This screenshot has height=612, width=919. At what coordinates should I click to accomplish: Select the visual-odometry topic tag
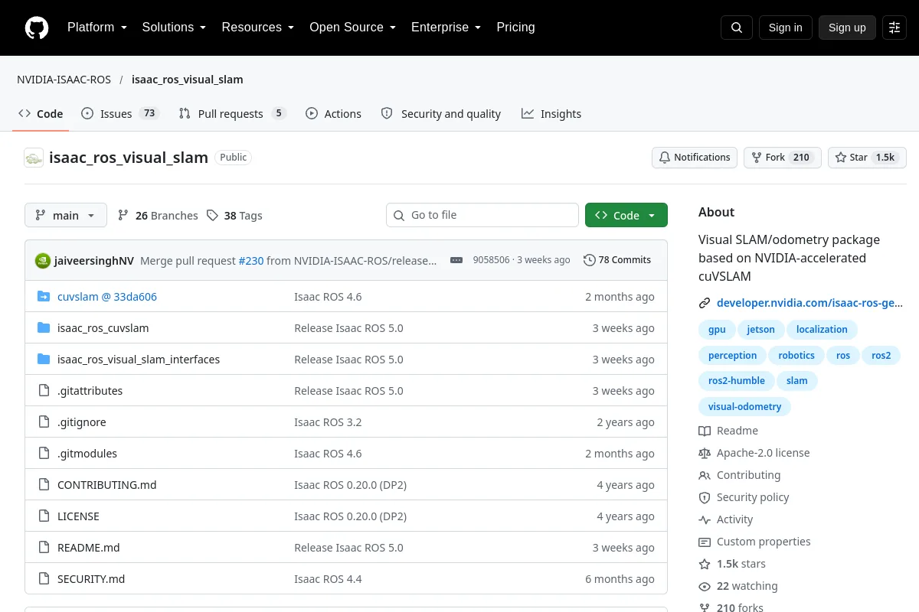(744, 407)
